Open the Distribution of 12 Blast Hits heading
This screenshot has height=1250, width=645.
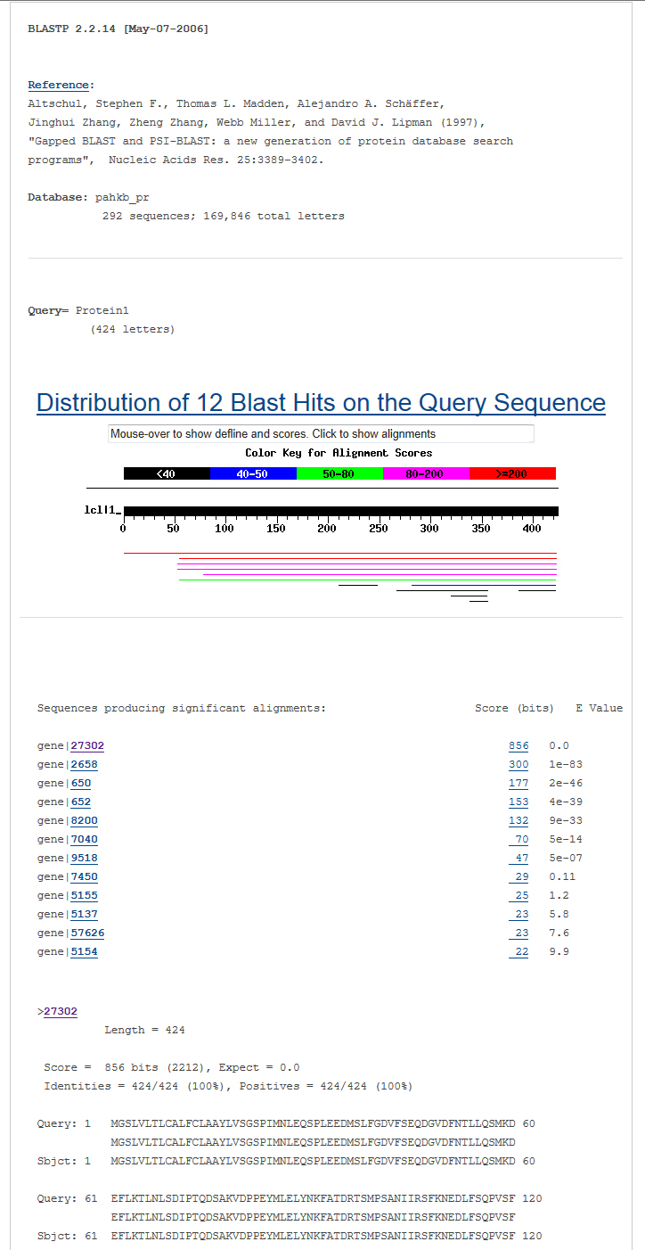click(321, 403)
